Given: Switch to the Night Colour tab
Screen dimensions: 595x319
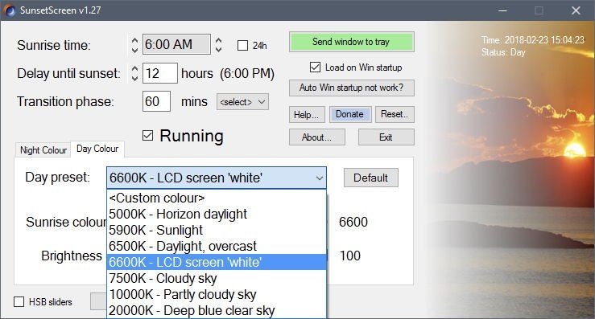Looking at the screenshot, I should (43, 150).
